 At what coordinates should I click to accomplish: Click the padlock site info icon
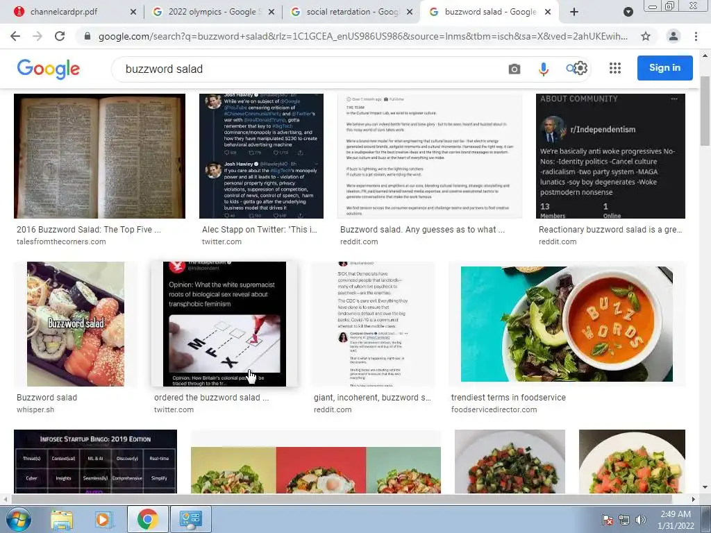coord(87,36)
